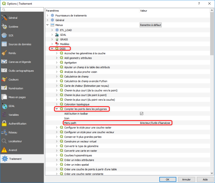This screenshot has height=183, width=215.
Task: Open the SCR globe icon
Action: 4,36
